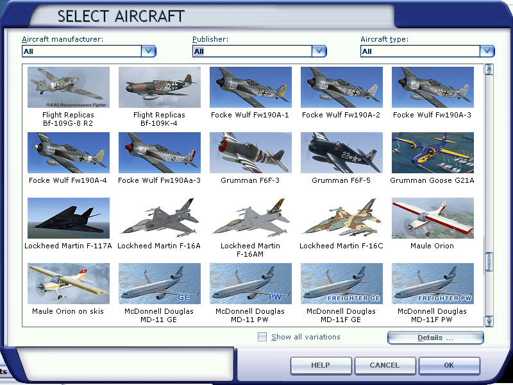The width and height of the screenshot is (513, 385).
Task: Click the "McDonnell Douglas MD-11 GE" label
Action: [159, 316]
